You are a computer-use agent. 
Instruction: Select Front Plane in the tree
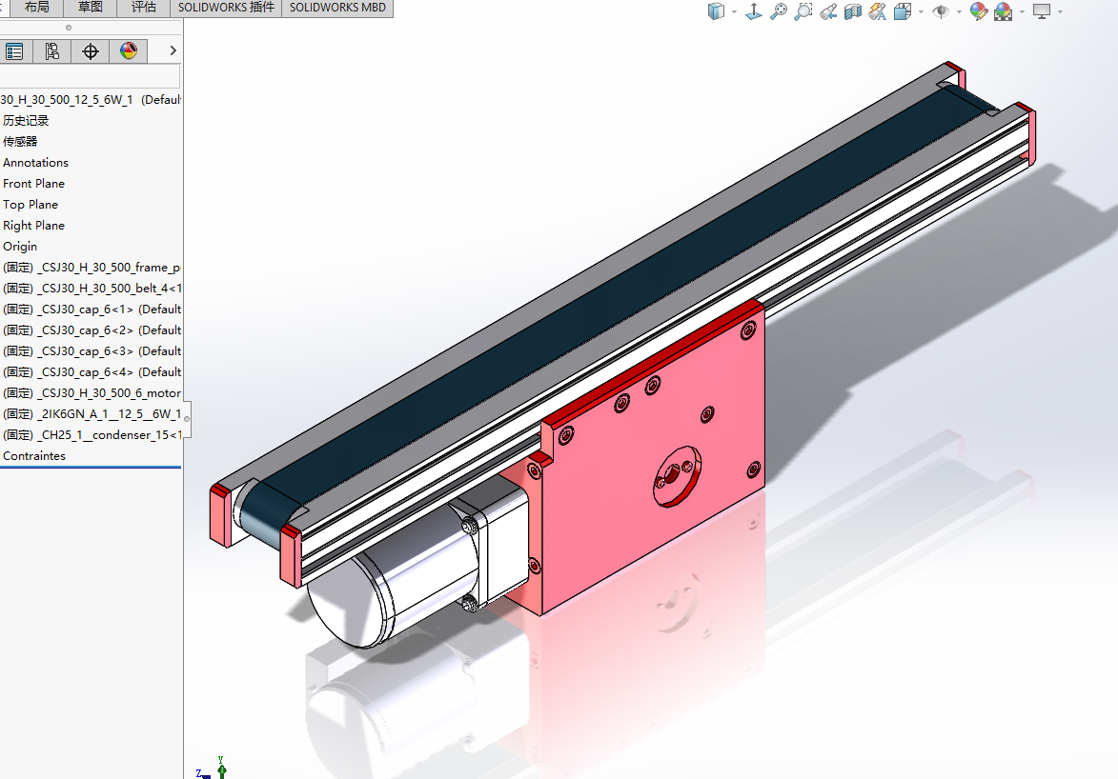[x=33, y=184]
